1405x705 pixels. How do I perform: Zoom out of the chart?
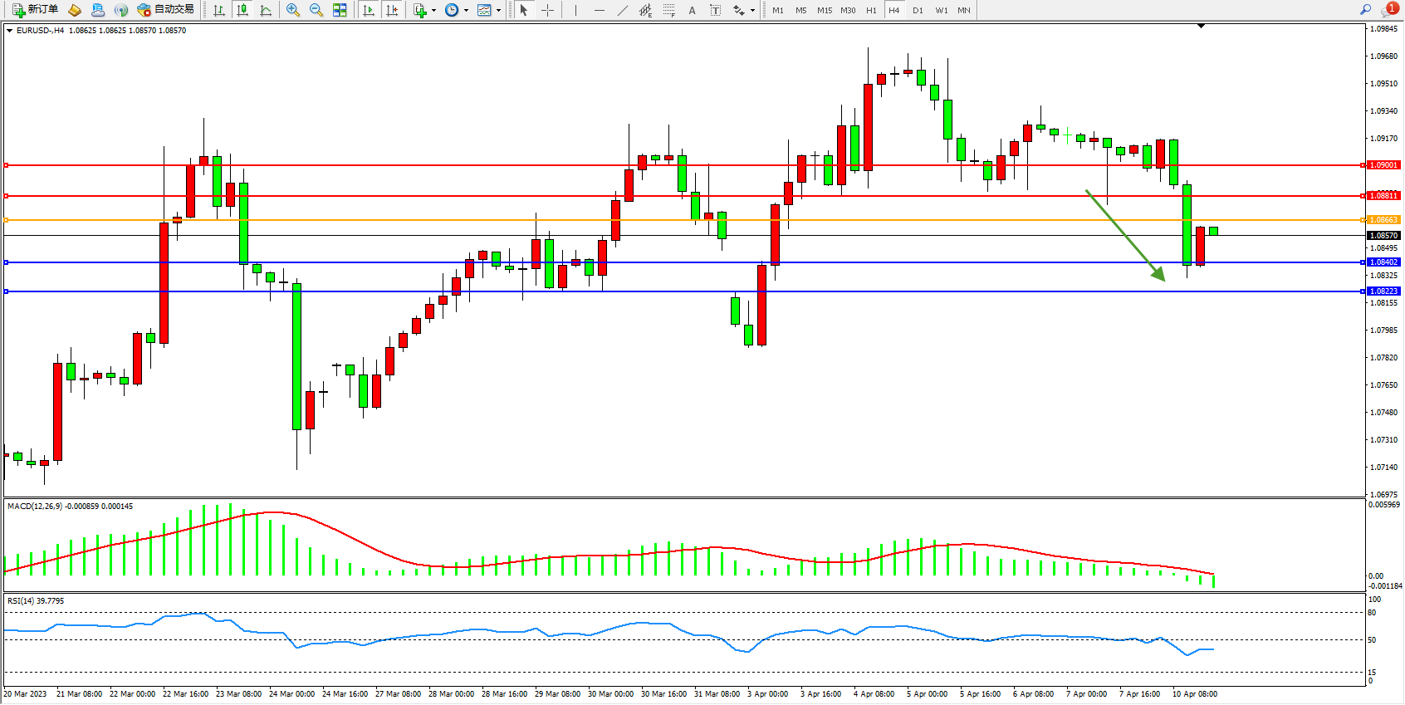click(316, 10)
